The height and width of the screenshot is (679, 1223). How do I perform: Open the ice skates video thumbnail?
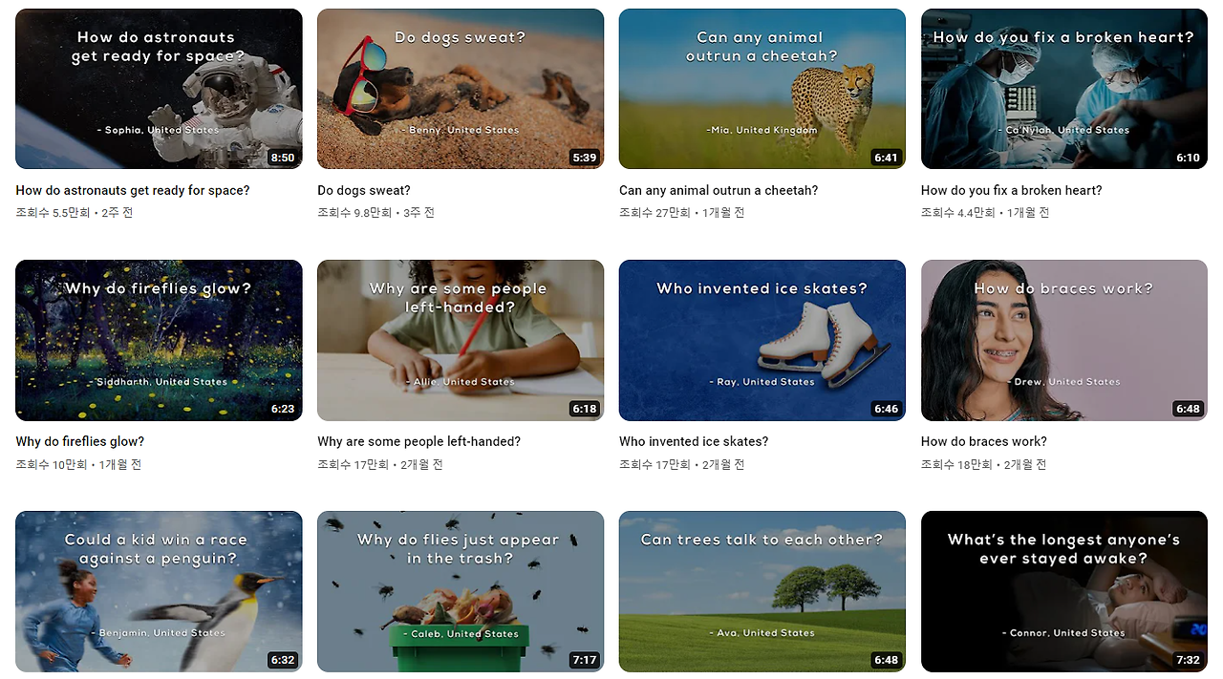click(x=762, y=340)
